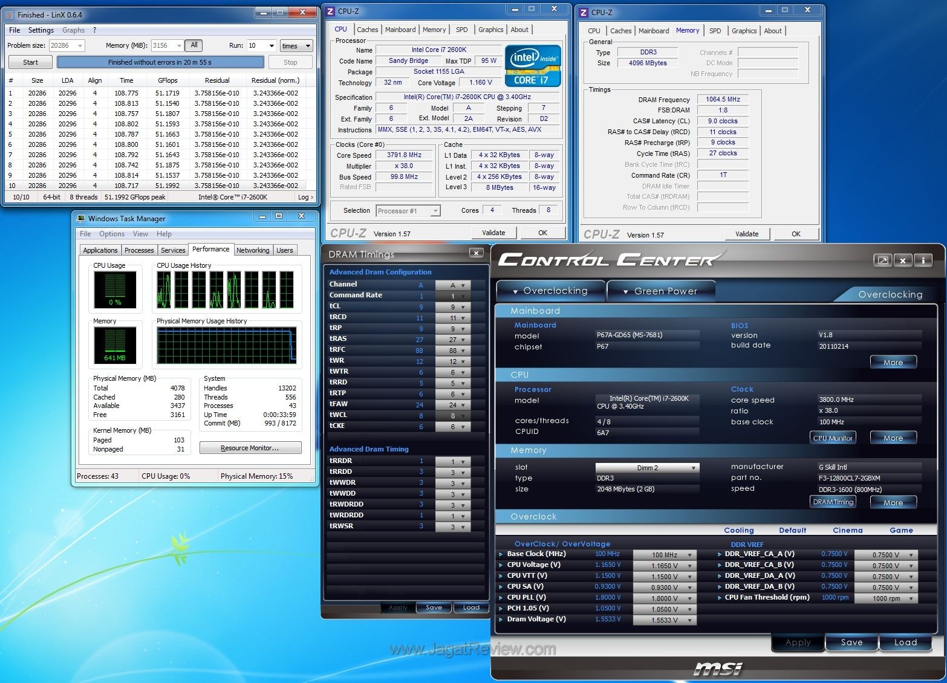The width and height of the screenshot is (947, 683).
Task: Select the Game overclock profile
Action: coord(900,530)
